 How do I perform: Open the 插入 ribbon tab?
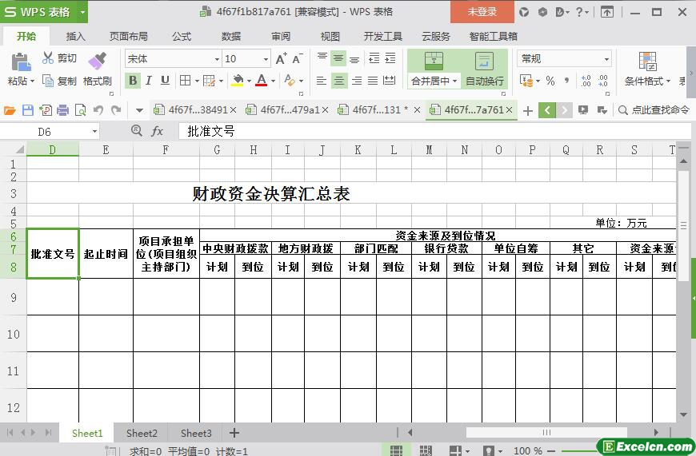point(75,37)
